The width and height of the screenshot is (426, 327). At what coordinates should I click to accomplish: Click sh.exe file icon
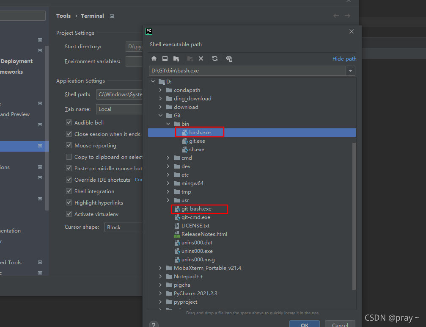tap(185, 150)
